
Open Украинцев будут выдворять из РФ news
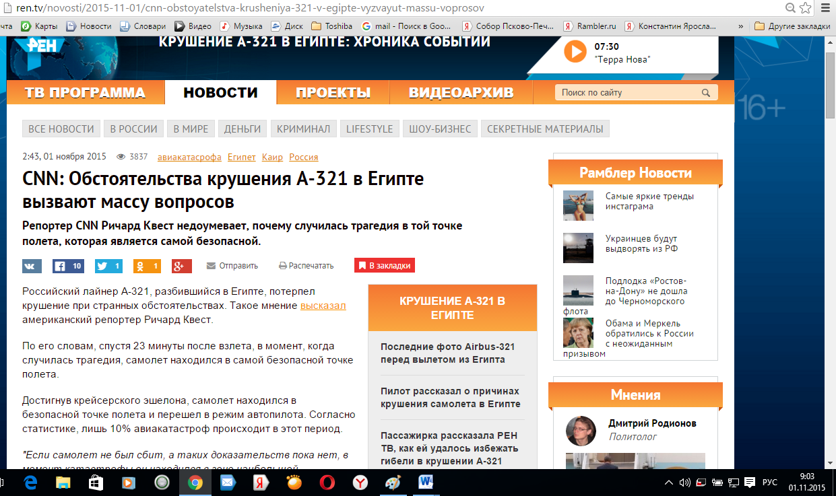pyautogui.click(x=641, y=244)
